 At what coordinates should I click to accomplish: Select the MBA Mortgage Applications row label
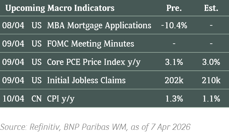(99, 25)
